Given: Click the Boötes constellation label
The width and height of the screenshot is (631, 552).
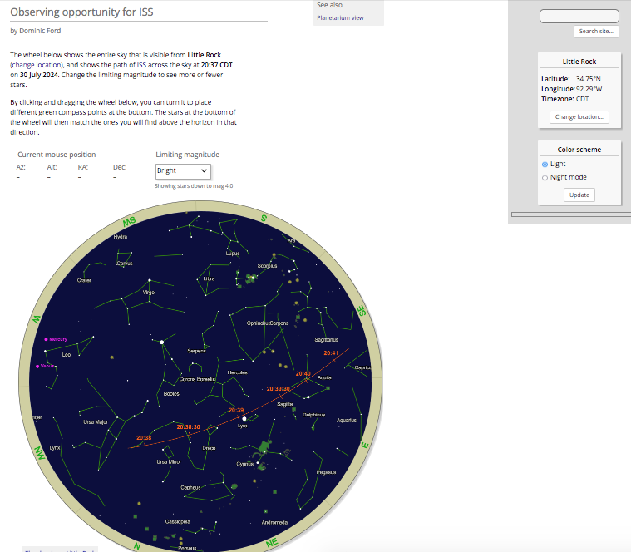Looking at the screenshot, I should 171,394.
